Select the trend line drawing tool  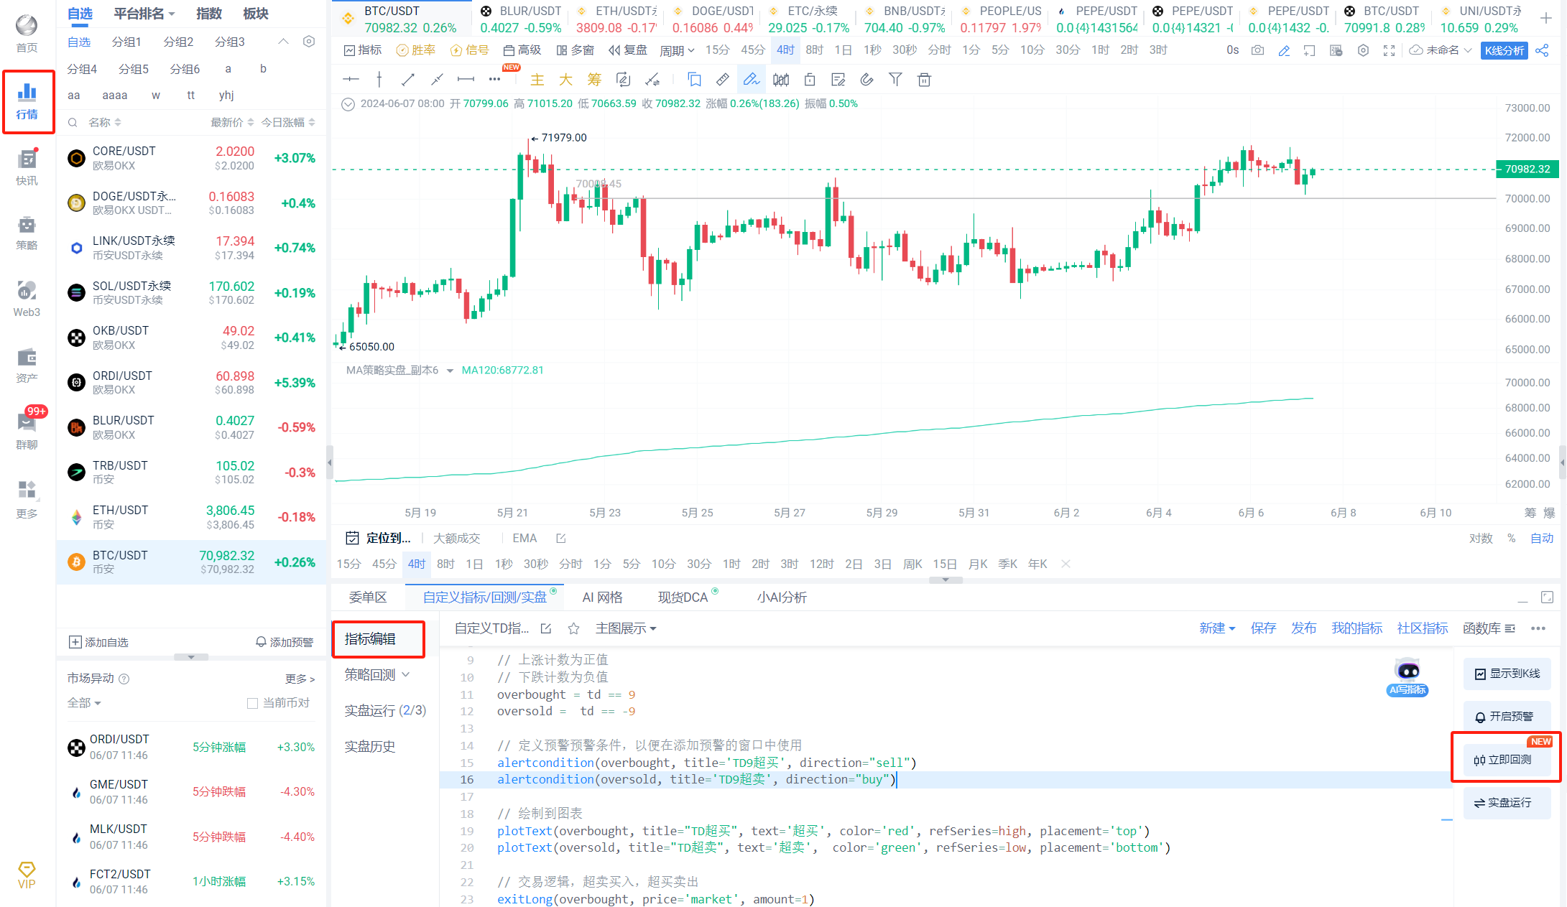click(408, 80)
